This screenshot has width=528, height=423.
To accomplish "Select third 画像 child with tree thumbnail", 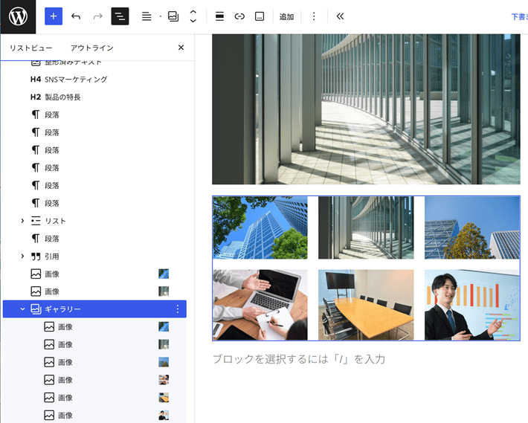I will (x=94, y=362).
